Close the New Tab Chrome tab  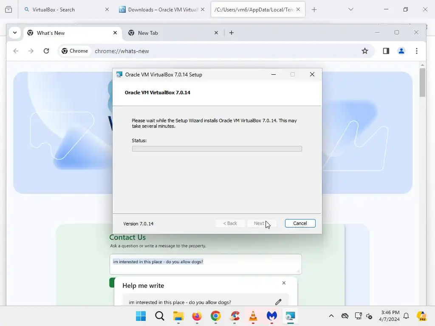click(216, 33)
